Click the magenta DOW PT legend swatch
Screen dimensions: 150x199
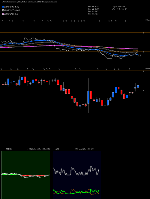coord(3,14)
